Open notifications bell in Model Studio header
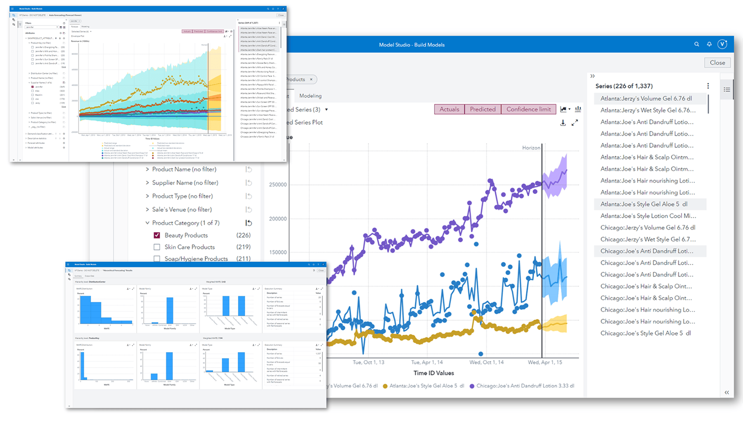This screenshot has height=421, width=743. click(x=709, y=44)
